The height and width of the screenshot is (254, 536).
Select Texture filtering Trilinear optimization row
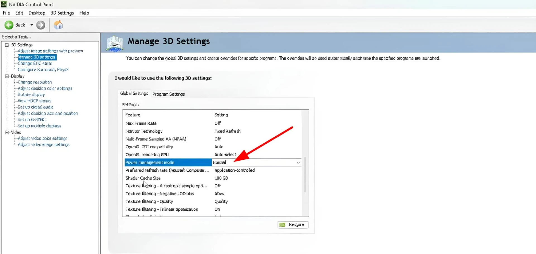(x=213, y=209)
